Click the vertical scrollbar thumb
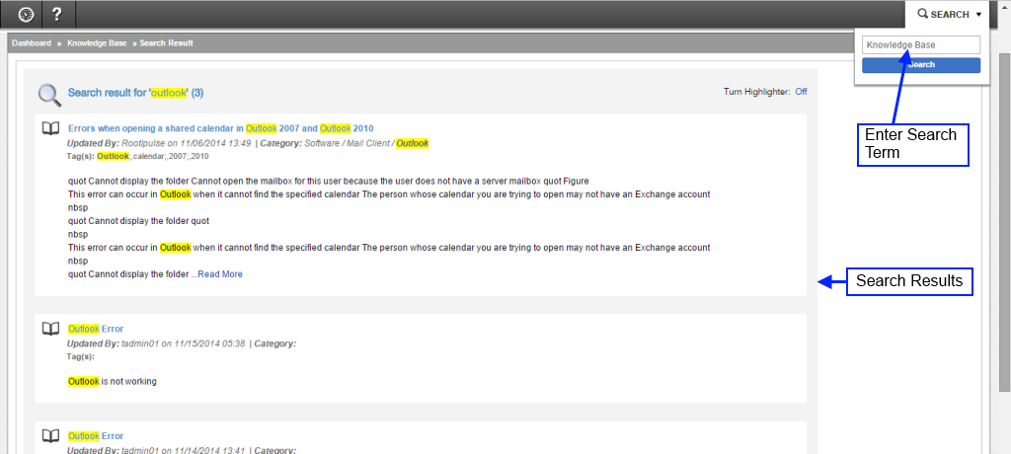The height and width of the screenshot is (454, 1011). point(1004,222)
